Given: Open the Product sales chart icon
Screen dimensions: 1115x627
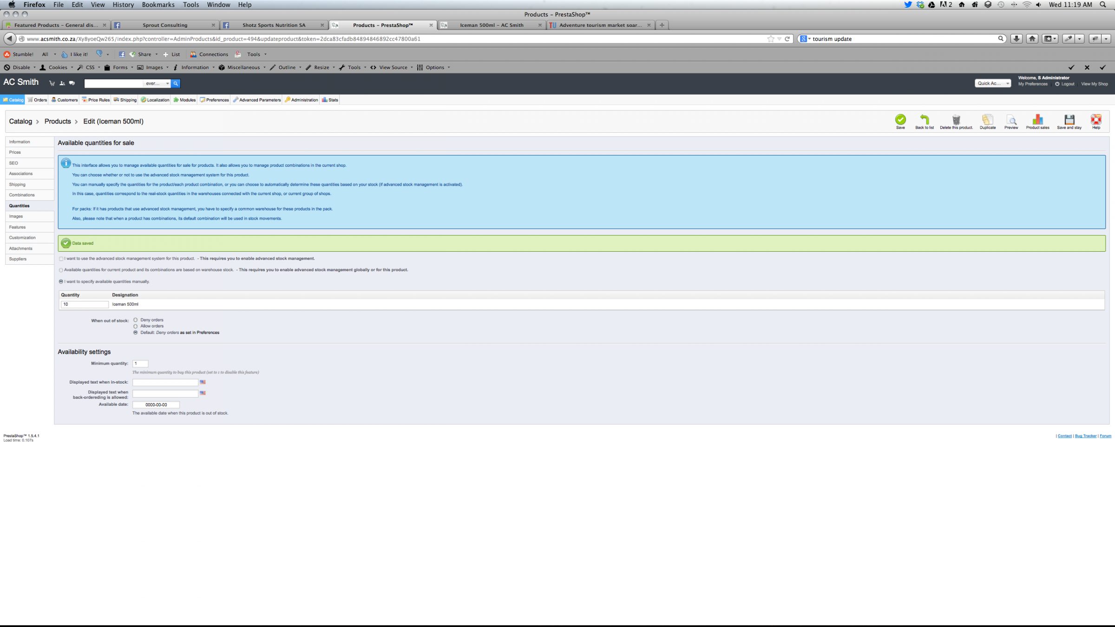Looking at the screenshot, I should click(1037, 120).
